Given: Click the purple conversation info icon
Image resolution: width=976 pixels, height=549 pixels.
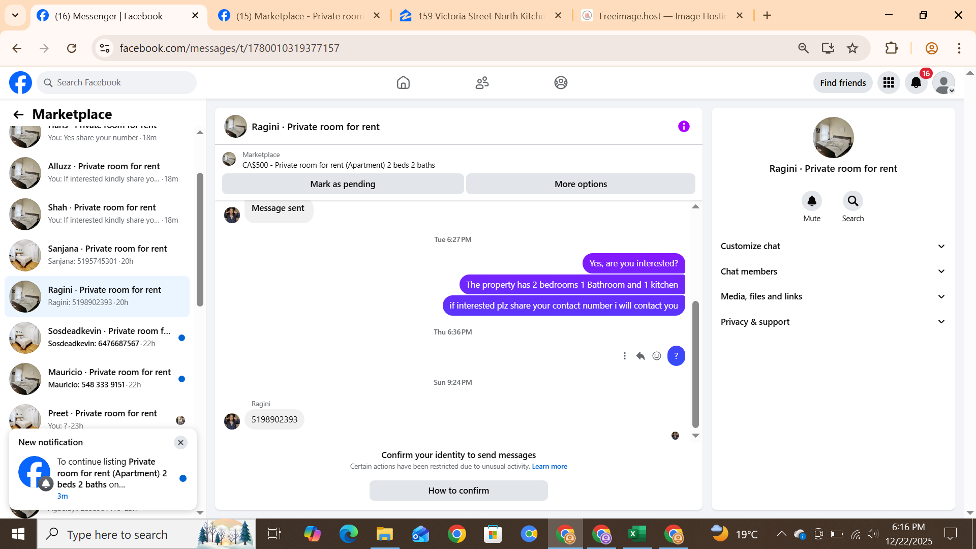Looking at the screenshot, I should coord(684,127).
